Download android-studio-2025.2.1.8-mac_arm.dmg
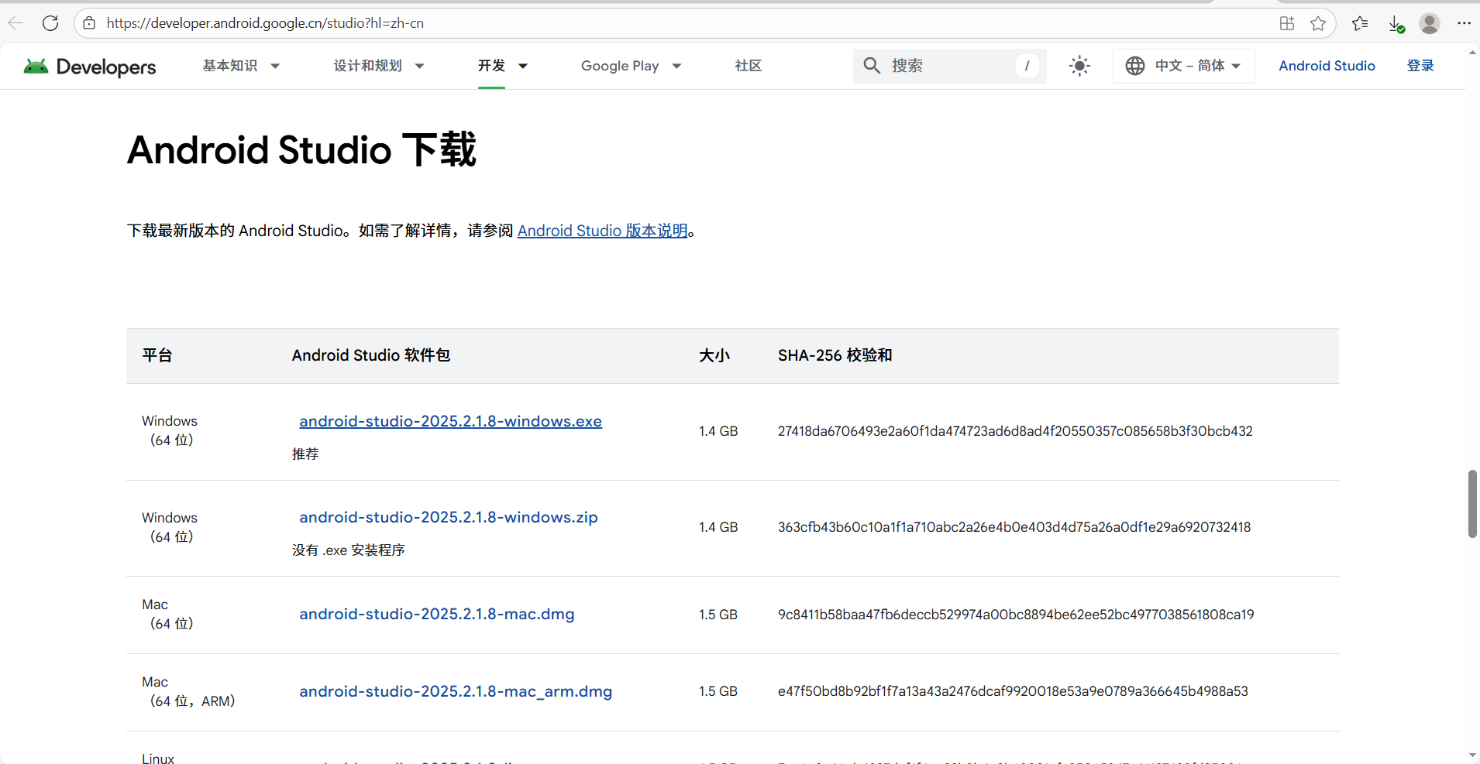The height and width of the screenshot is (764, 1480). click(x=456, y=692)
